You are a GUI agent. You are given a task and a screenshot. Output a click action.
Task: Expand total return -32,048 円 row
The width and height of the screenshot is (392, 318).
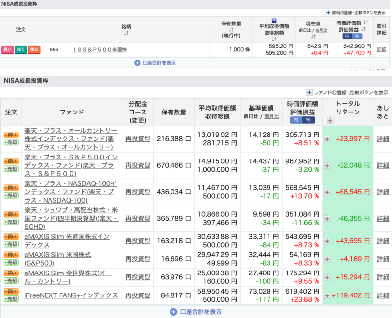(327, 165)
